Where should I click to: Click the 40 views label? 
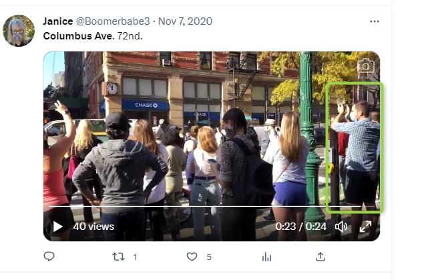tap(93, 227)
